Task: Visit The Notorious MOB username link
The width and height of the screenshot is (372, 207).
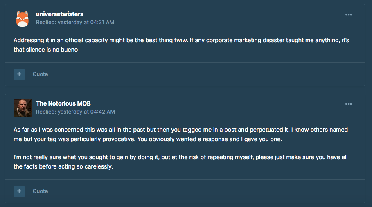Action: (x=63, y=103)
